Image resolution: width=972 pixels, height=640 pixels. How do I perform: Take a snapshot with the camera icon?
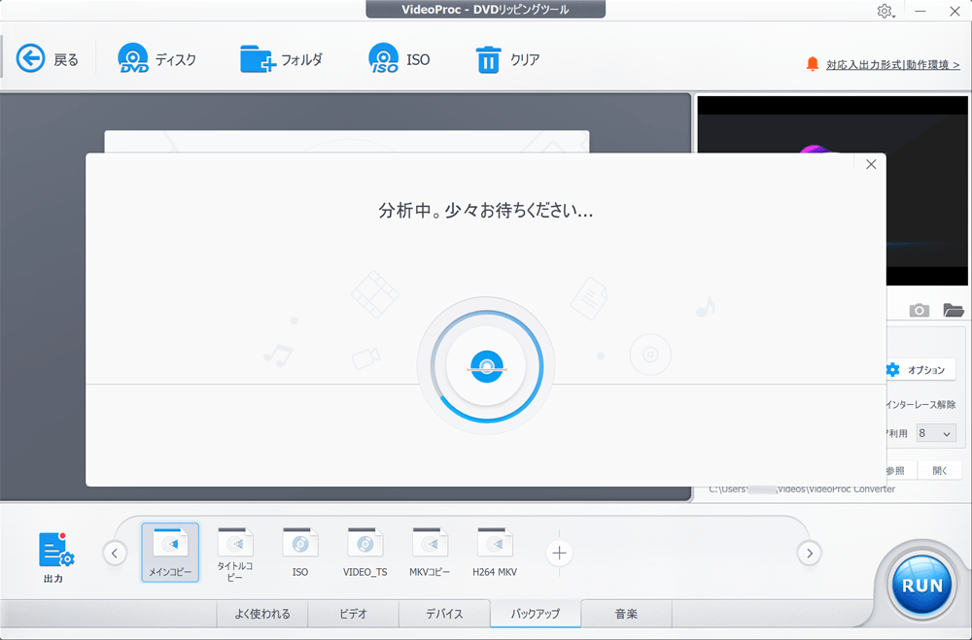[x=919, y=310]
